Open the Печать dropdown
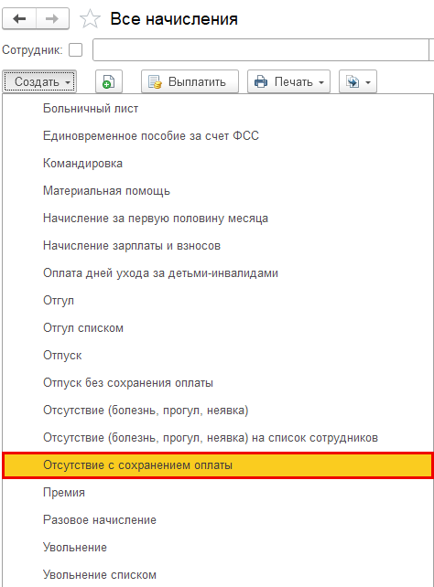The width and height of the screenshot is (434, 587). click(288, 81)
